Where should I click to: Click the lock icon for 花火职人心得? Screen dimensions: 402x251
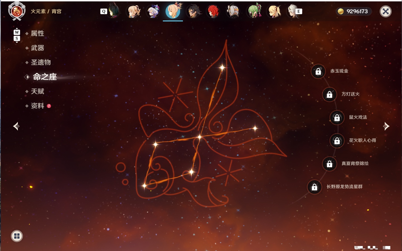click(x=337, y=141)
